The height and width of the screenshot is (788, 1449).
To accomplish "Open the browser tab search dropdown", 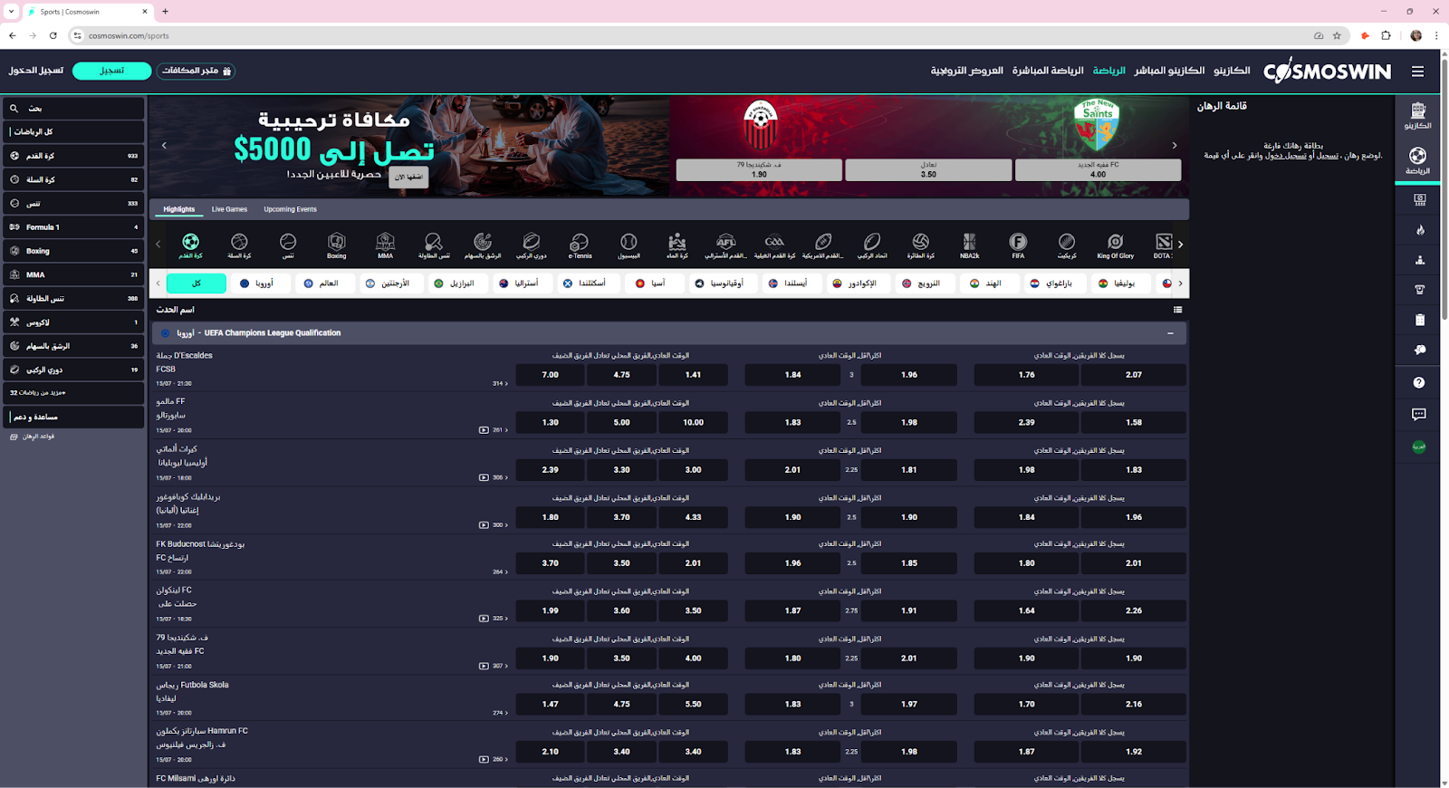I will 11,12.
